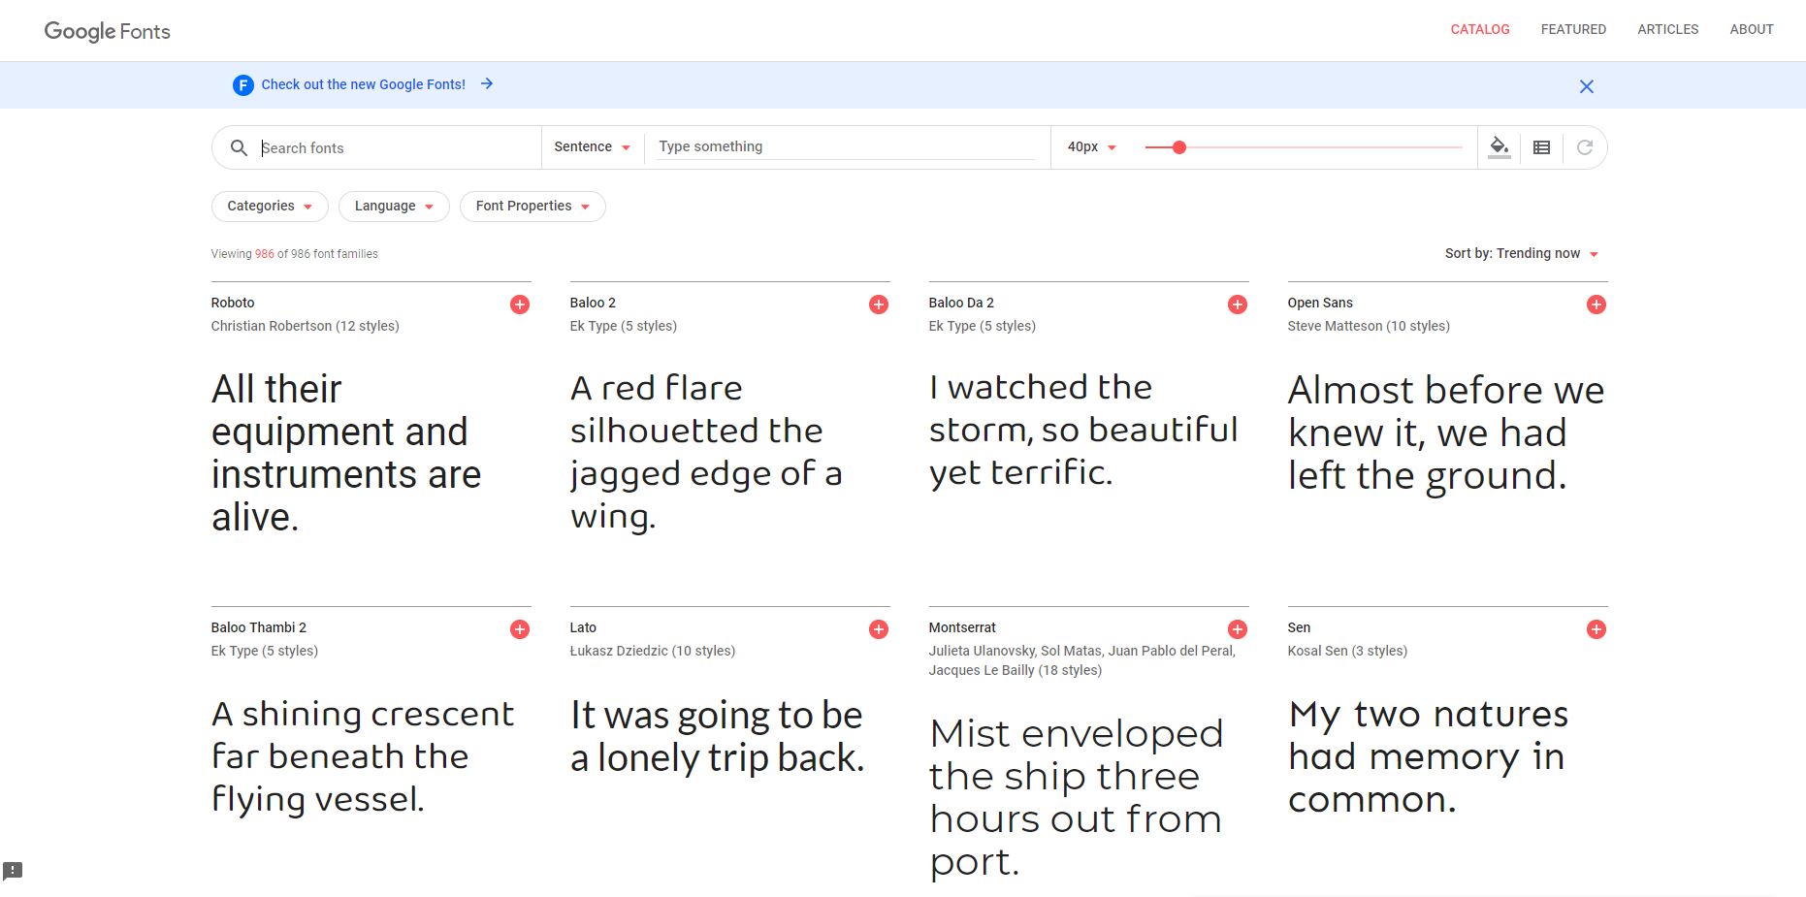This screenshot has width=1806, height=897.
Task: Open the background color fill icon
Action: pyautogui.click(x=1500, y=147)
